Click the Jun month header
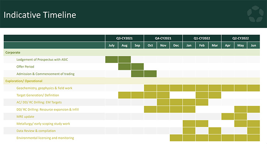The image size is (267, 144). (253, 45)
